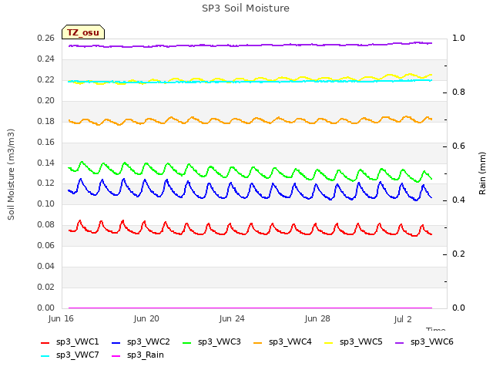
Task: Select the sp3_VWC3 legend label
Action: pos(219,342)
